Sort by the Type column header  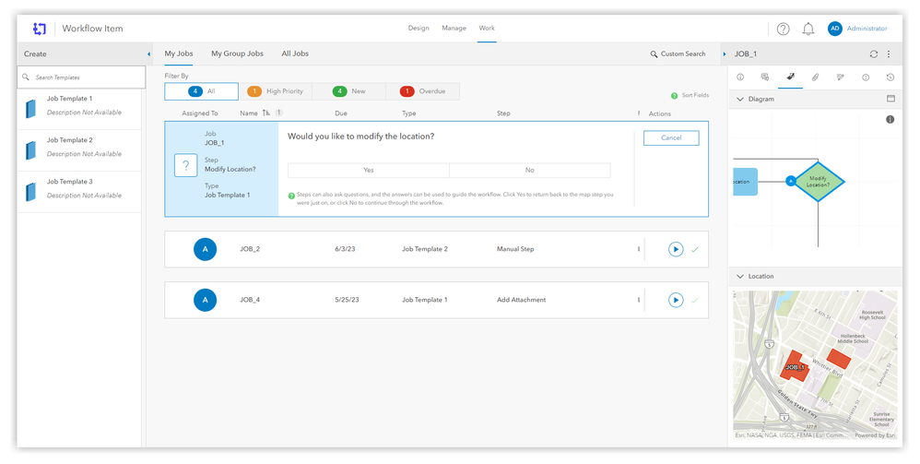(409, 113)
